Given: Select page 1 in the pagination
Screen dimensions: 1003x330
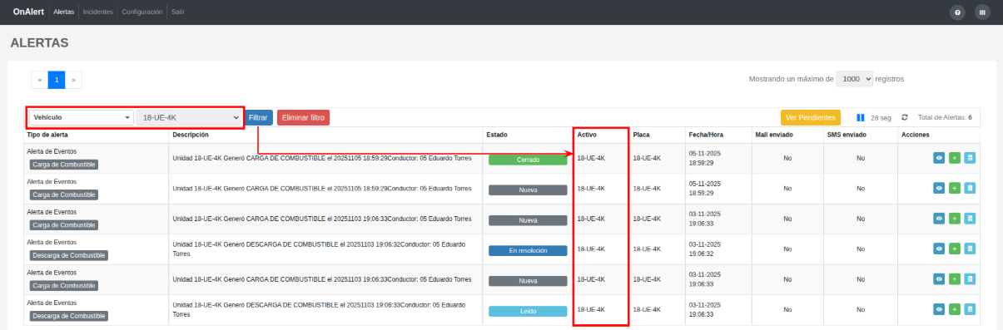Looking at the screenshot, I should click(56, 80).
